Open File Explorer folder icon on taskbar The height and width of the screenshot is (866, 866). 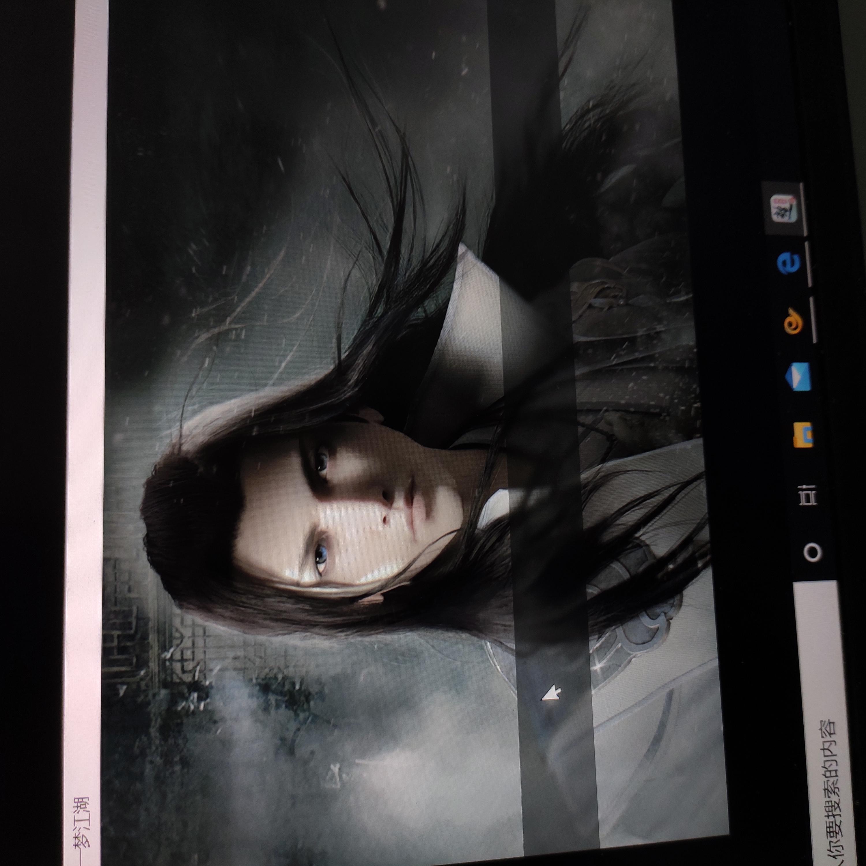(x=803, y=435)
